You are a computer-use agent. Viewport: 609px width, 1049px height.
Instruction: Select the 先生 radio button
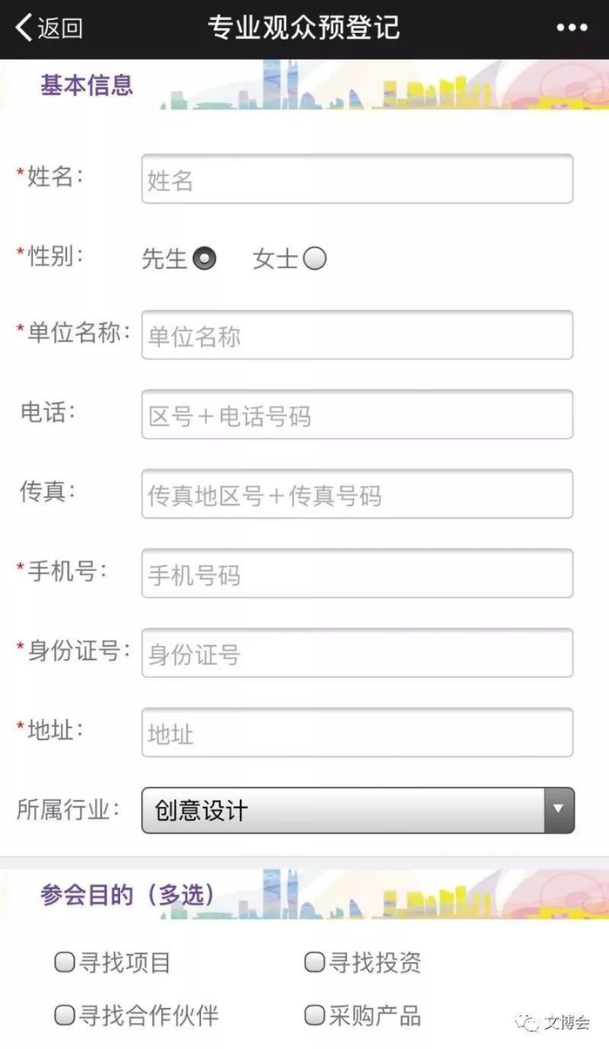[204, 259]
